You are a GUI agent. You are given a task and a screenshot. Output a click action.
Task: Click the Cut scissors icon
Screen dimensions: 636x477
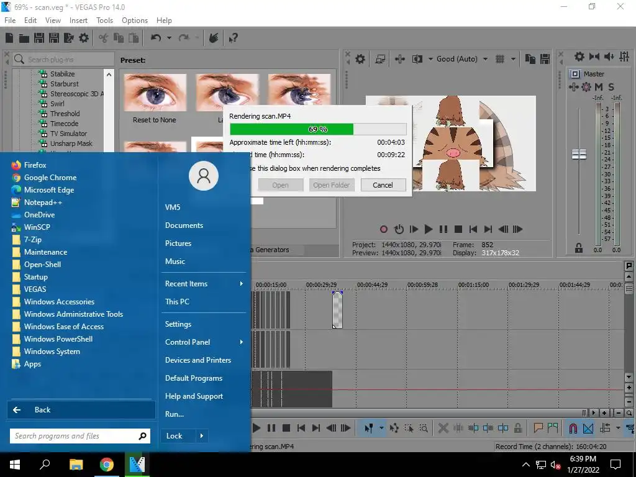104,38
